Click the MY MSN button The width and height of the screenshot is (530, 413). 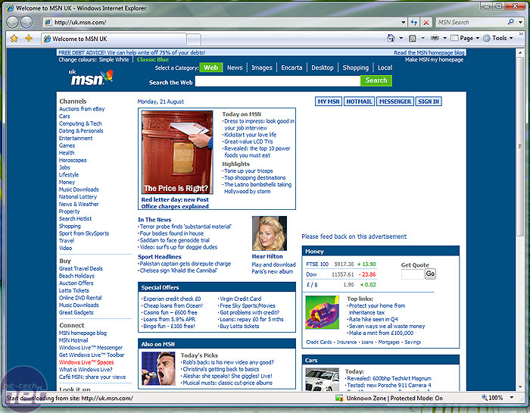coord(329,102)
